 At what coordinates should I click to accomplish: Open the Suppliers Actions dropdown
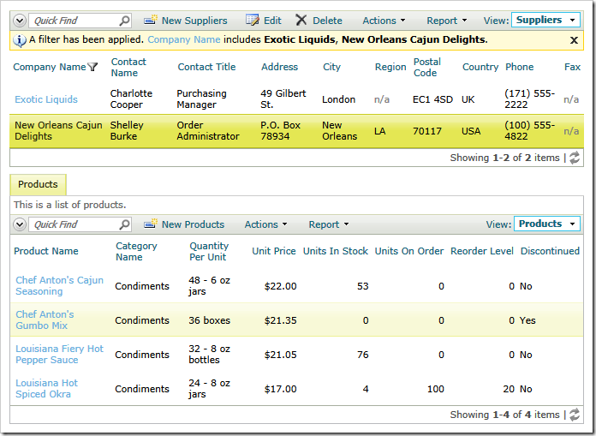pyautogui.click(x=384, y=21)
